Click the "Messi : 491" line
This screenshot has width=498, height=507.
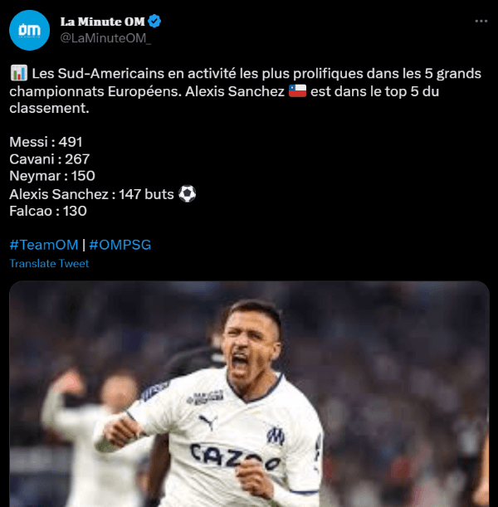coord(46,142)
